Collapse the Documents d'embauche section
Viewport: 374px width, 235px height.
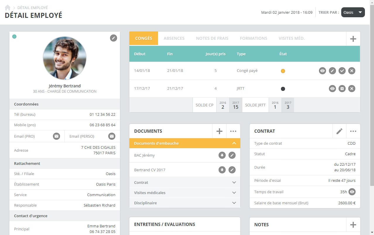[x=185, y=143]
